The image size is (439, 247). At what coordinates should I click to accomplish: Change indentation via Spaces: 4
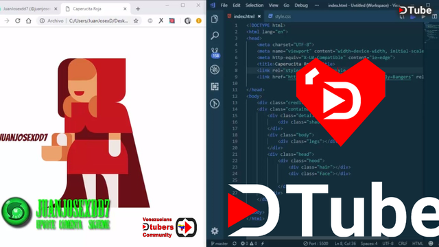(369, 244)
